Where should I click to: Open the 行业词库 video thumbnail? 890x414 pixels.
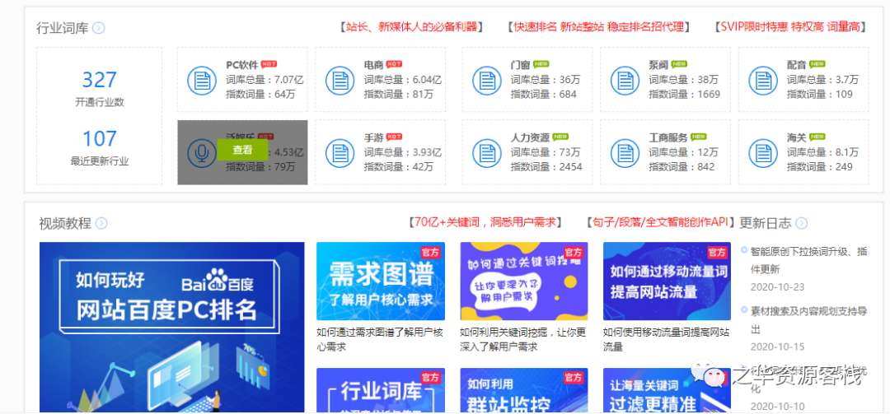pos(381,390)
